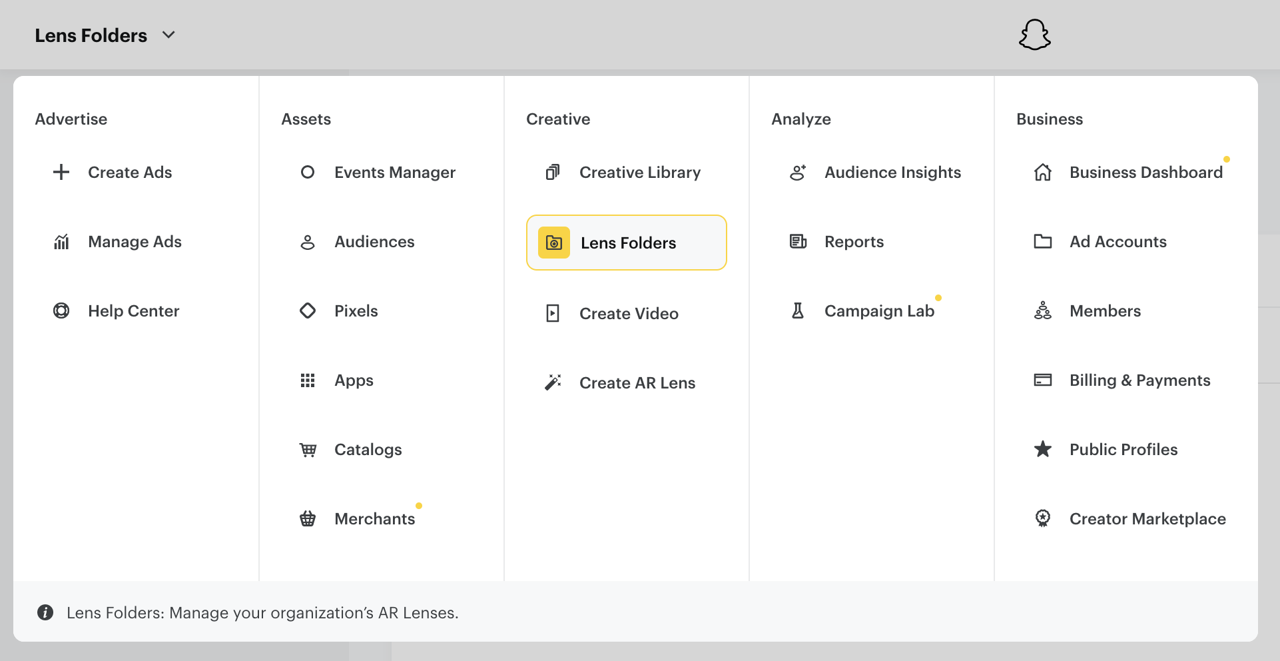Click the Create Video play icon
Screen dimensions: 1280x661
pyautogui.click(x=553, y=313)
